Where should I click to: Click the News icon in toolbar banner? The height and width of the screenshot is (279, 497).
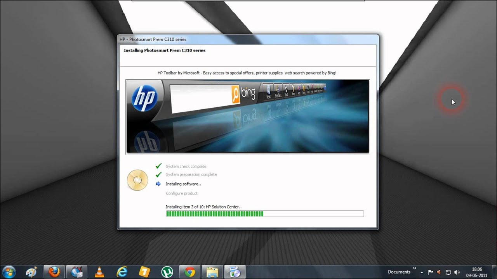pos(268,91)
